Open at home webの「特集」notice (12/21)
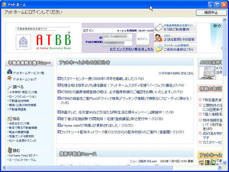Screen dimensions: 229x172 (x=97, y=126)
